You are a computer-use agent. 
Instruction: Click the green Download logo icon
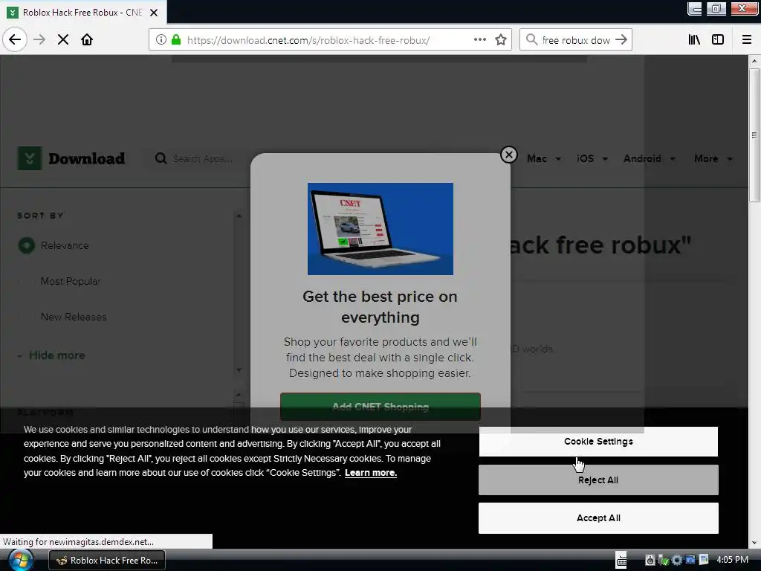point(30,158)
